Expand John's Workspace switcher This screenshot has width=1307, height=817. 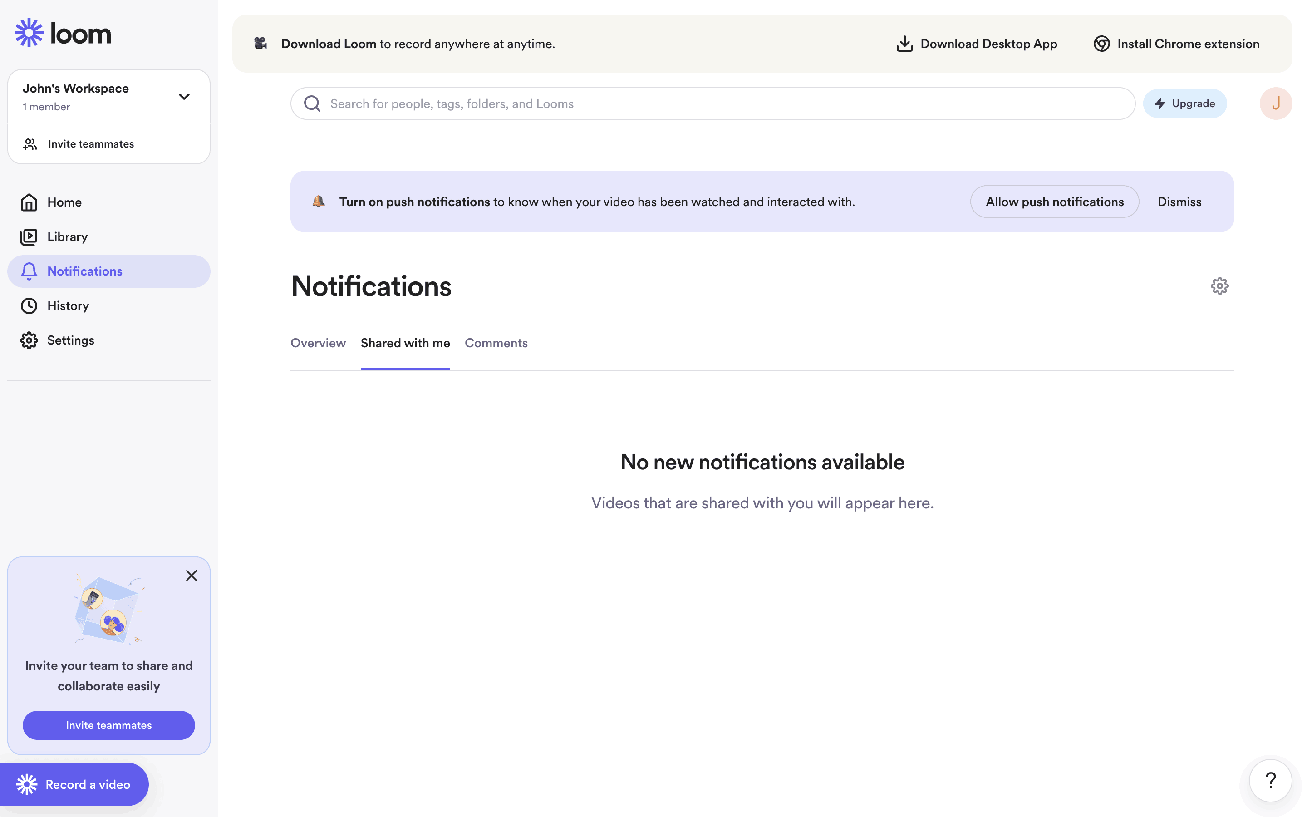tap(184, 96)
